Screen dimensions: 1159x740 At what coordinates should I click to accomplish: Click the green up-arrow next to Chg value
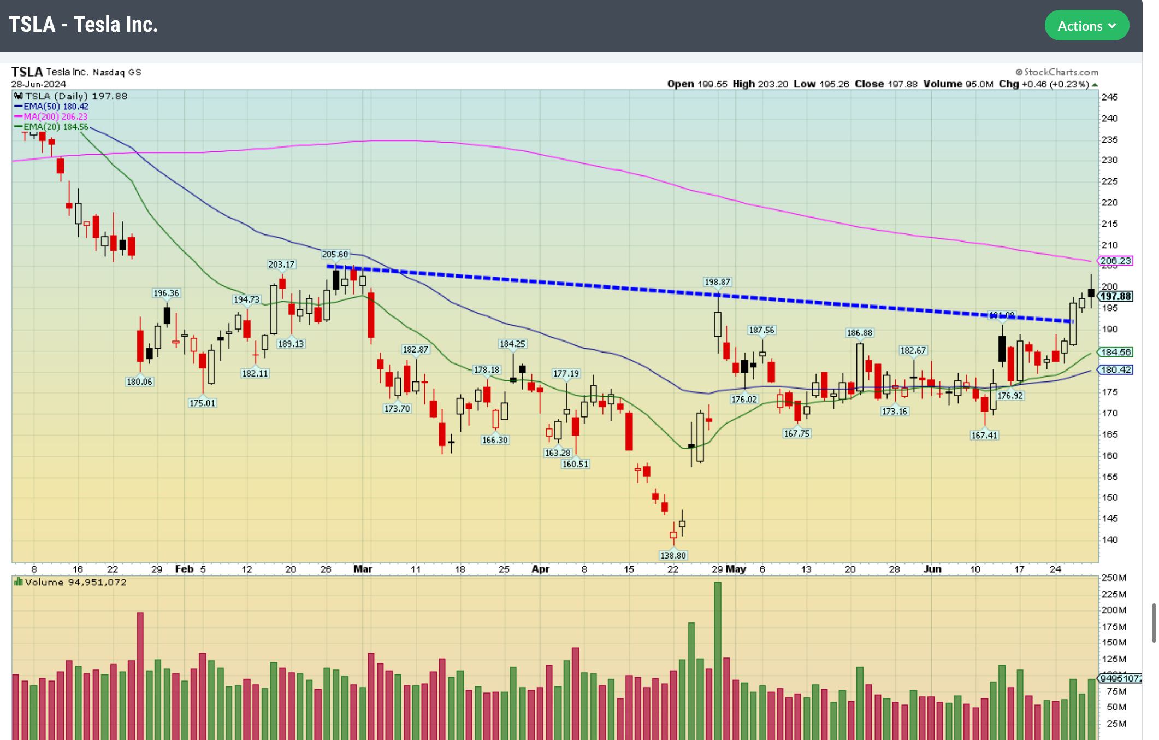tap(1095, 85)
